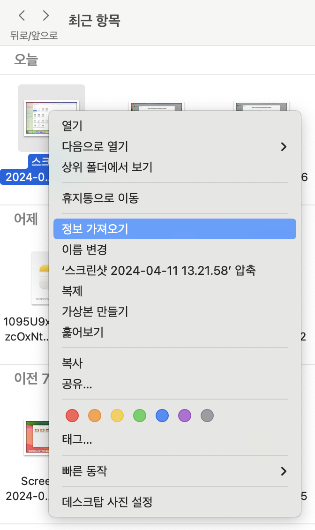This screenshot has width=315, height=530.
Task: Choose 열기 from context menu
Action: [x=72, y=126]
